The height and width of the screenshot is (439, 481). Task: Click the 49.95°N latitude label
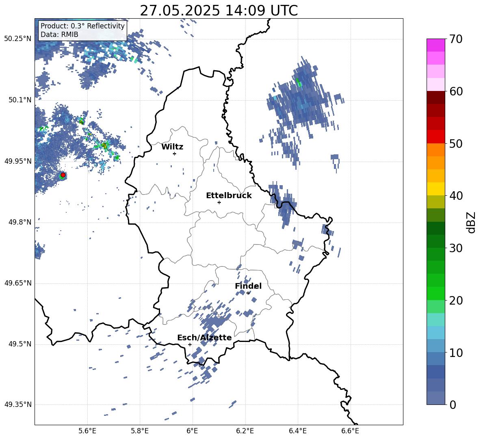18,161
